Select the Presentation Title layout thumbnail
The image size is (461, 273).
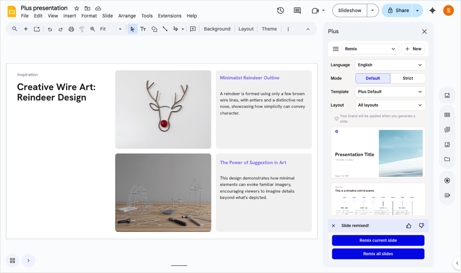point(378,153)
